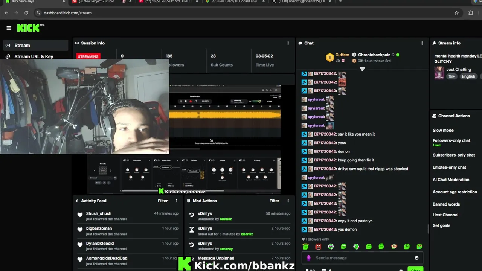Viewport: 482px width, 271px height.
Task: Click the aurazay moderator link
Action: tap(226, 249)
